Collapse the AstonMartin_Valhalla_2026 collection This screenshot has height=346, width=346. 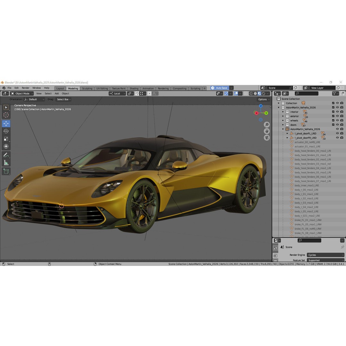click(279, 107)
